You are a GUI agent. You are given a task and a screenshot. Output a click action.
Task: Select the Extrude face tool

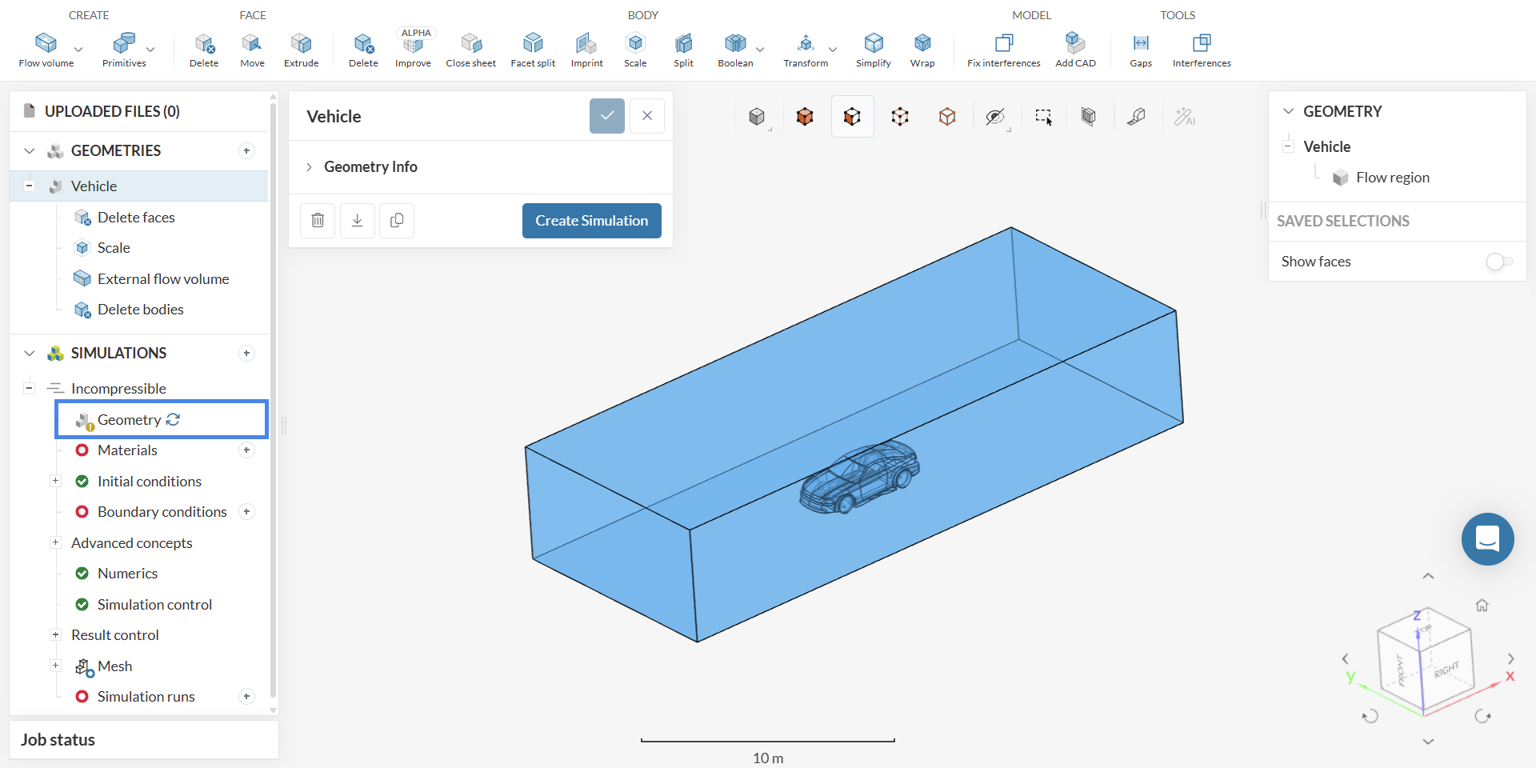pos(301,50)
